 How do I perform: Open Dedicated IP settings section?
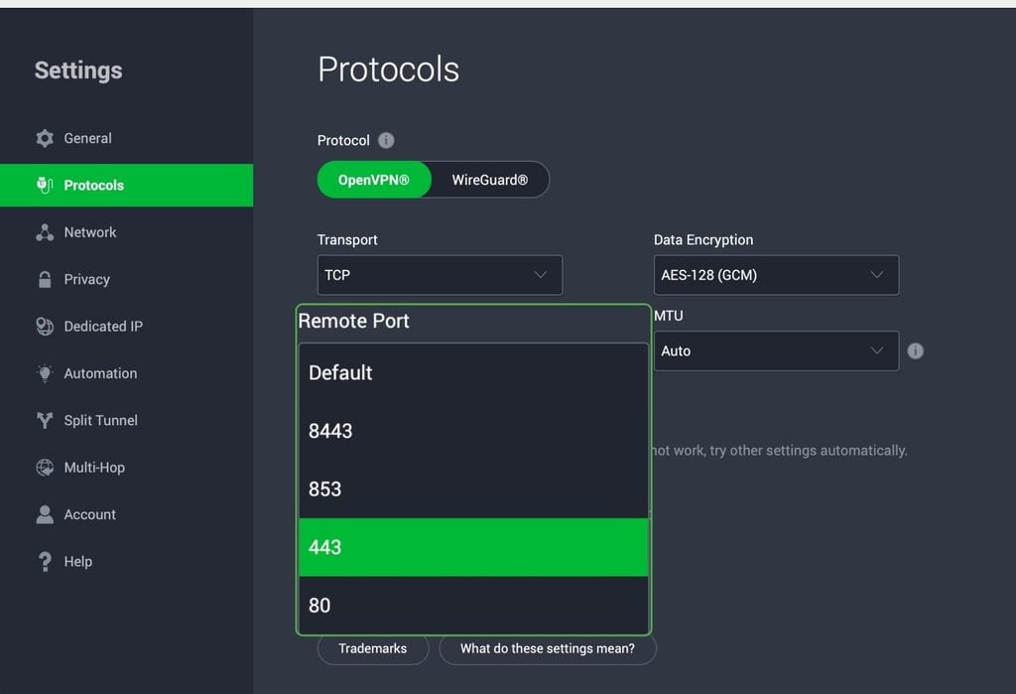pos(126,327)
